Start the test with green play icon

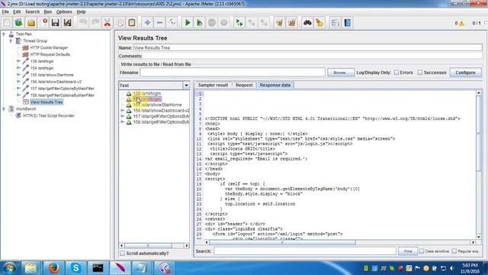pos(188,22)
